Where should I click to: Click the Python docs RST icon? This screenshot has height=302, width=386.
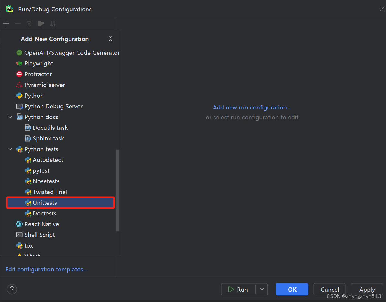[x=19, y=117]
